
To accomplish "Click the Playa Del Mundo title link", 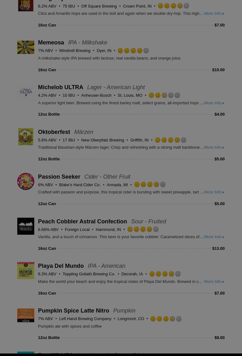I will [61, 266].
